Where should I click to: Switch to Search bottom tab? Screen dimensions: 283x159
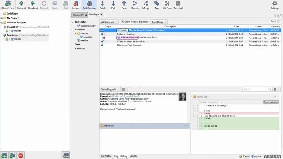[133, 156]
